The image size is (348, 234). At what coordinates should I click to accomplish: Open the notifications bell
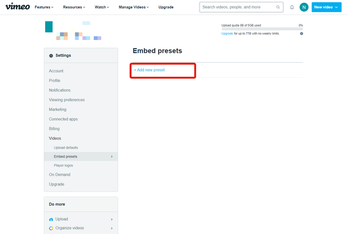tap(292, 8)
